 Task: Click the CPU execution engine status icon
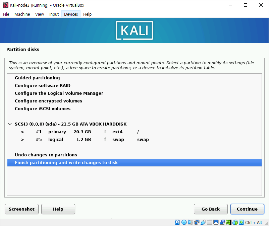click(x=228, y=222)
